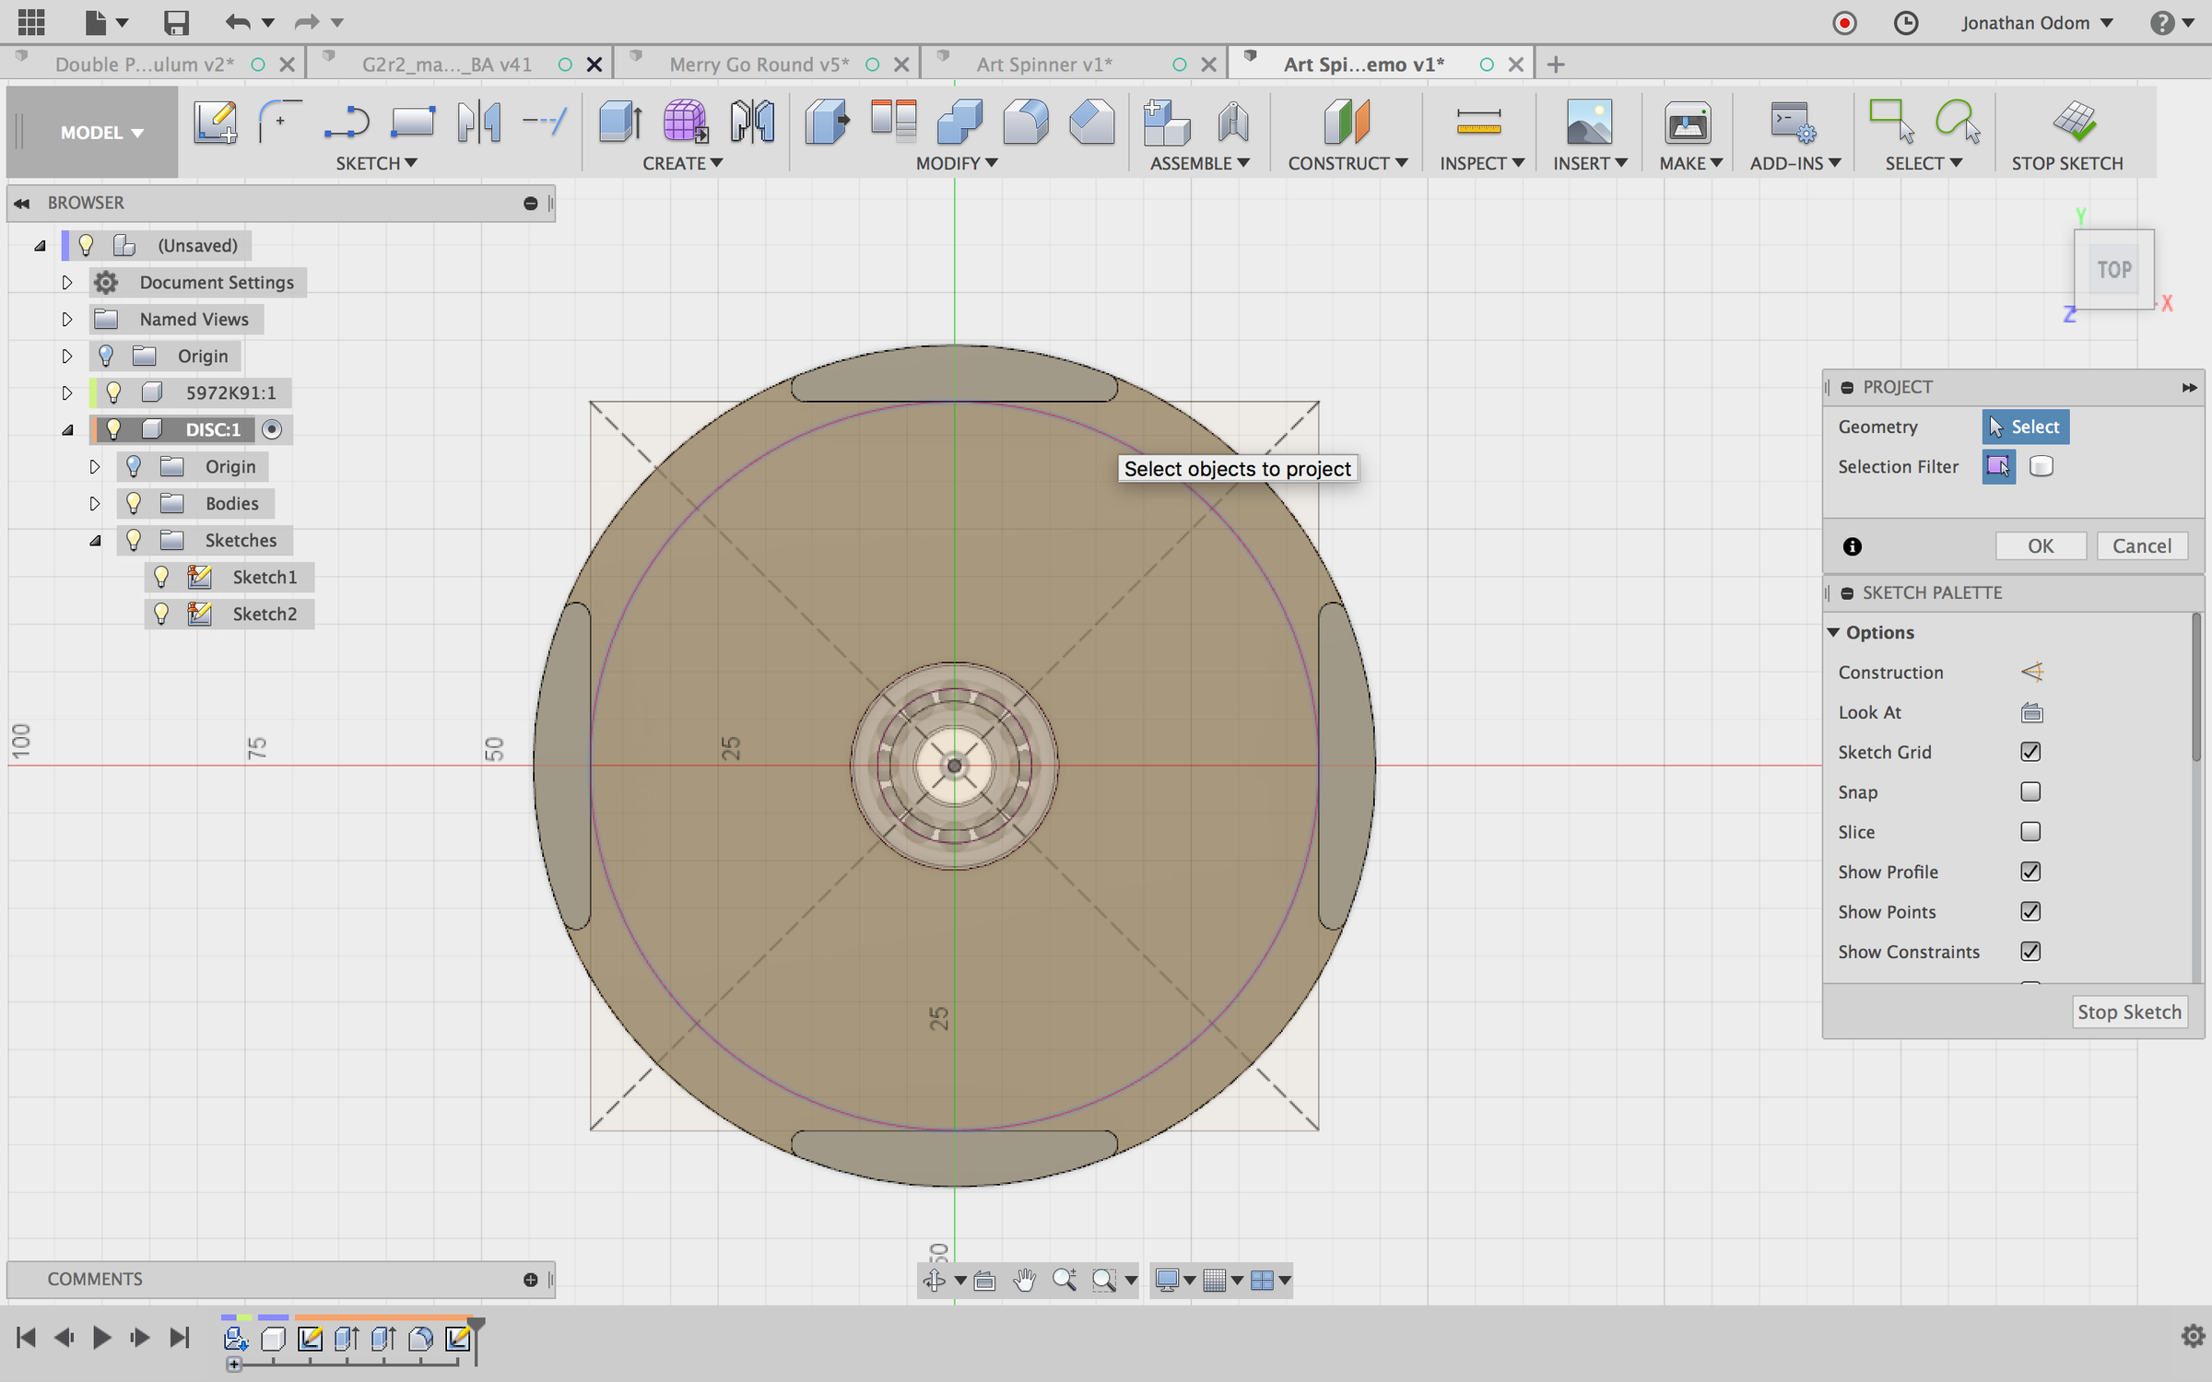Click the Save icon
This screenshot has width=2212, height=1382.
point(175,22)
